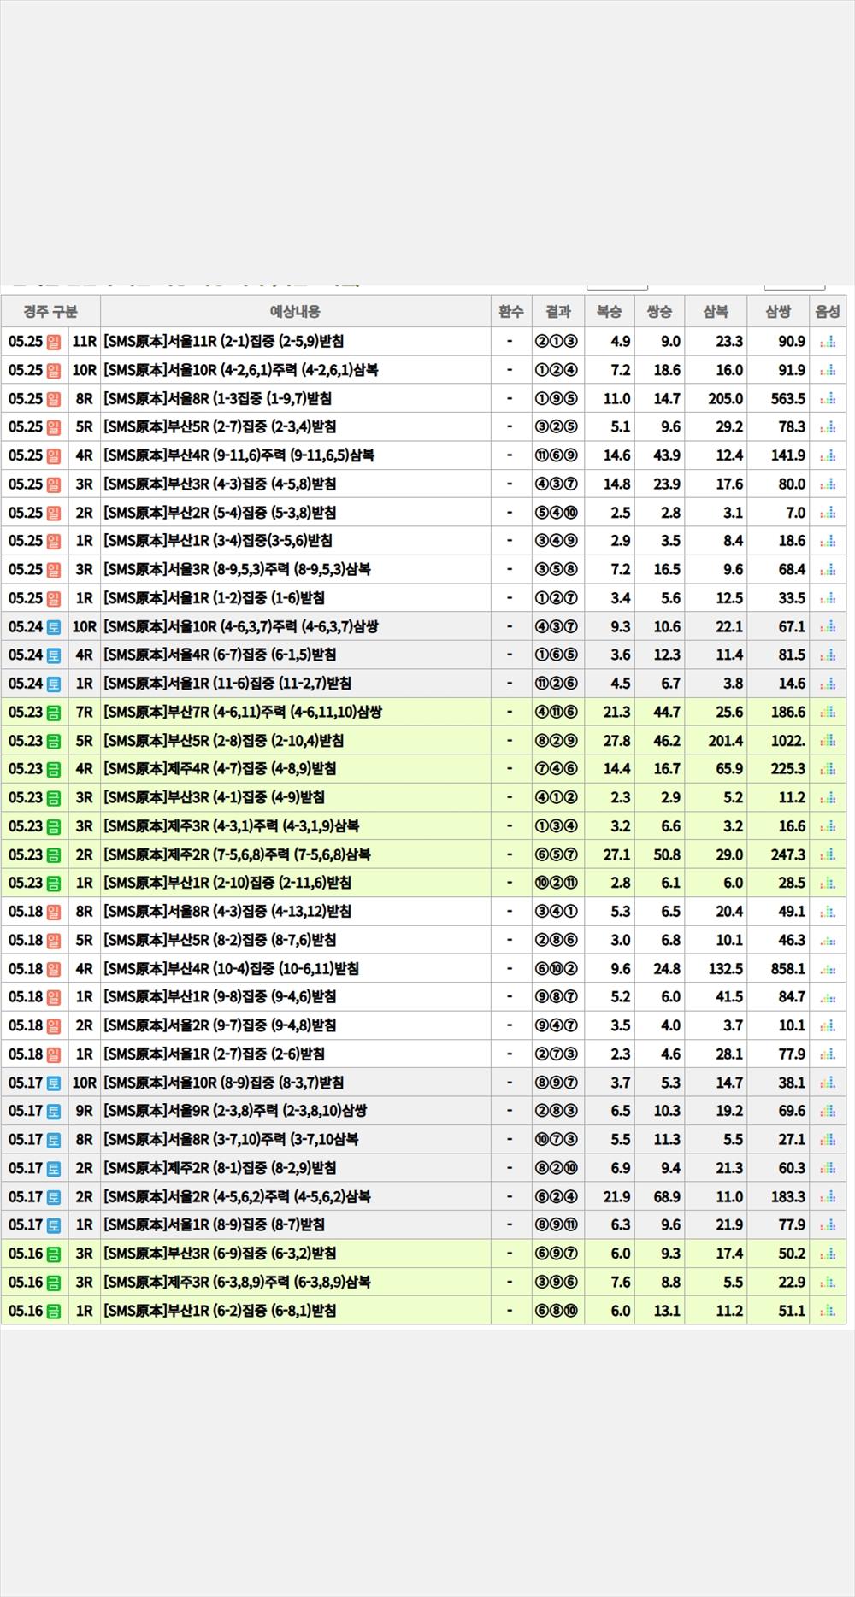Select the 1022. 삼쌍 value
Viewport: 855px width, 1597px height.
coord(787,741)
